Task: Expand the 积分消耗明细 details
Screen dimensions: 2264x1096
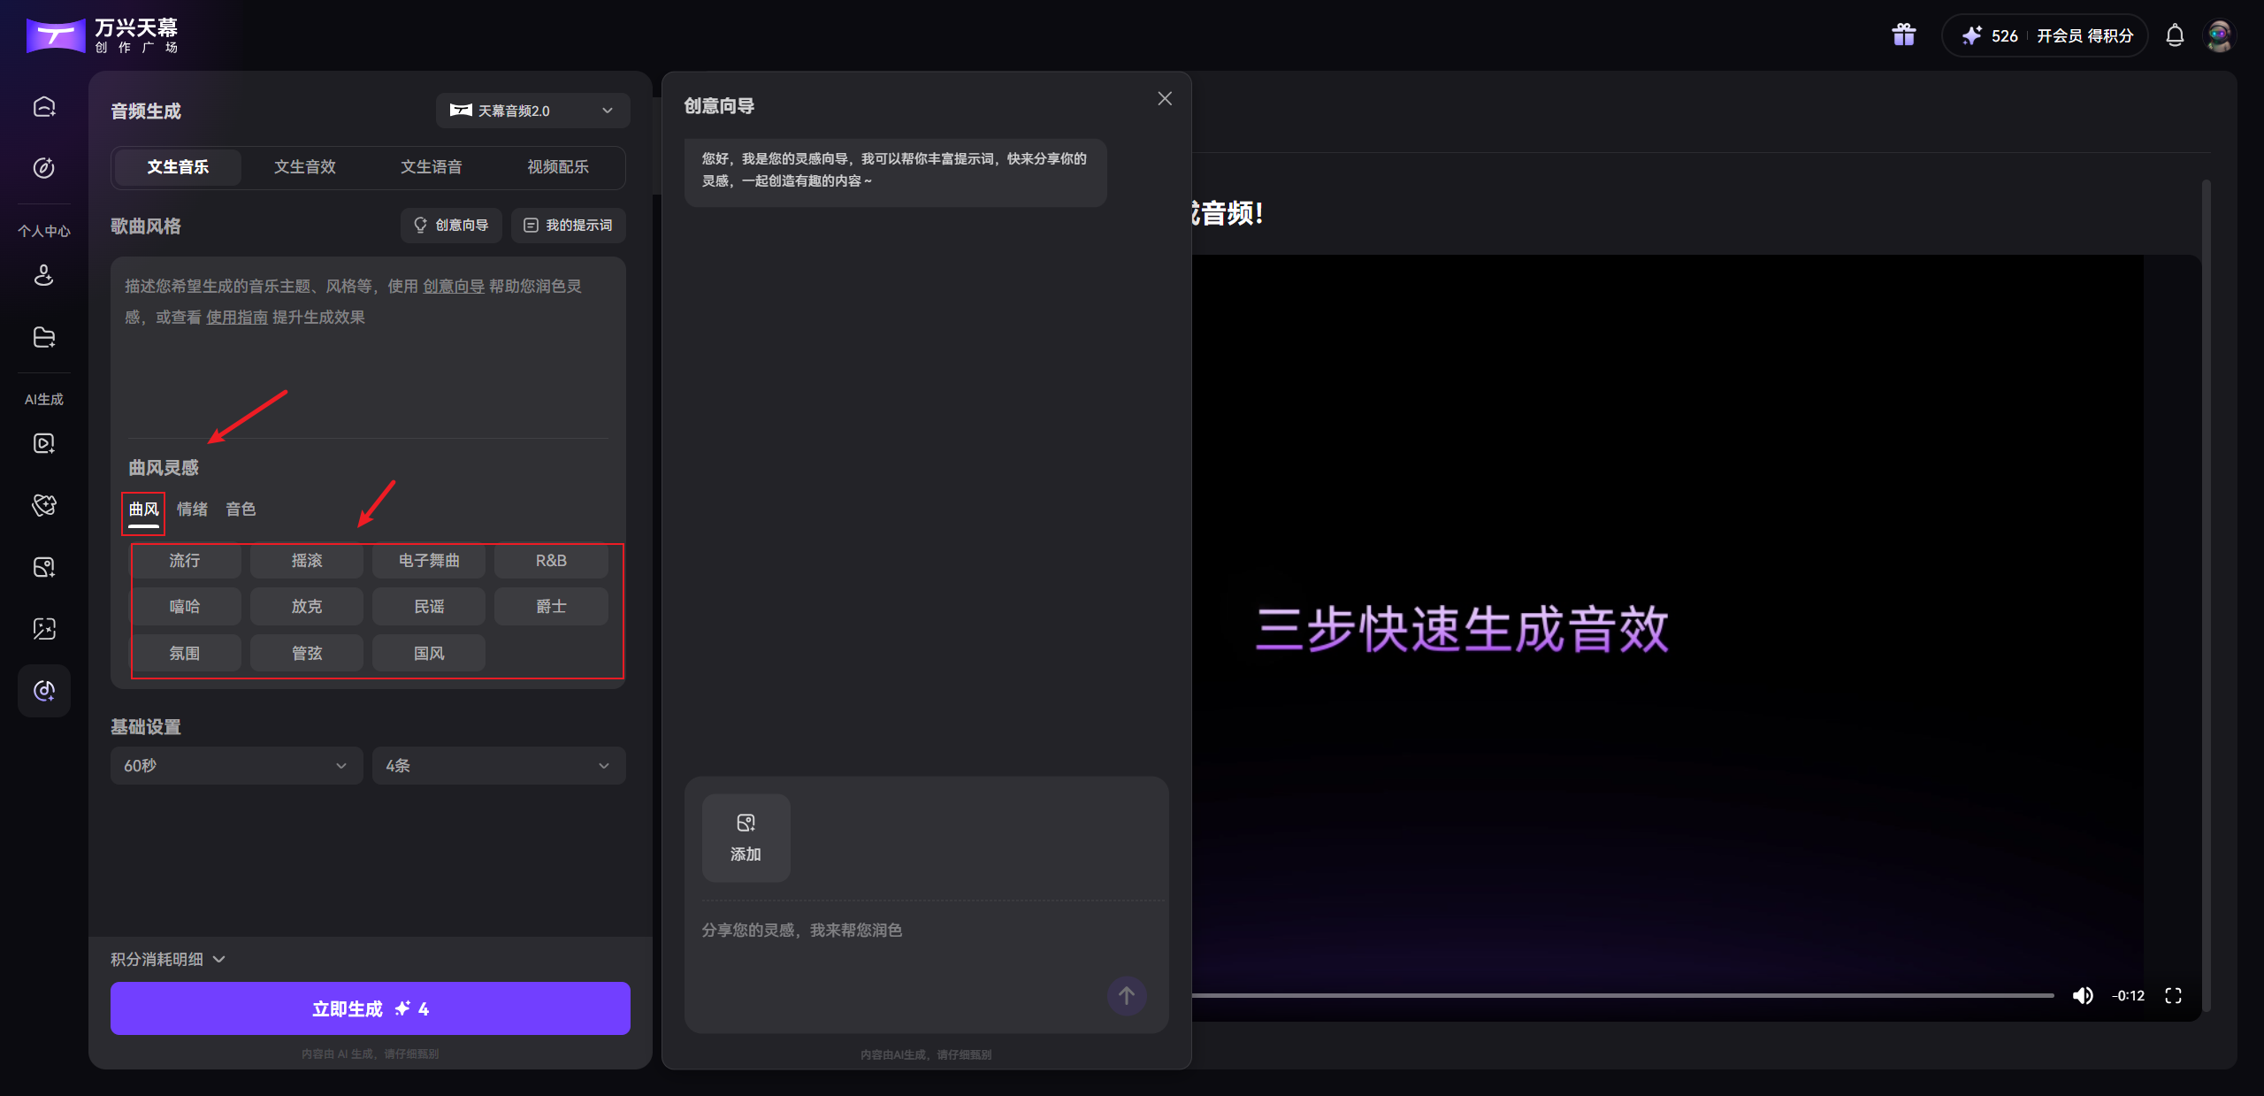Action: (x=167, y=958)
